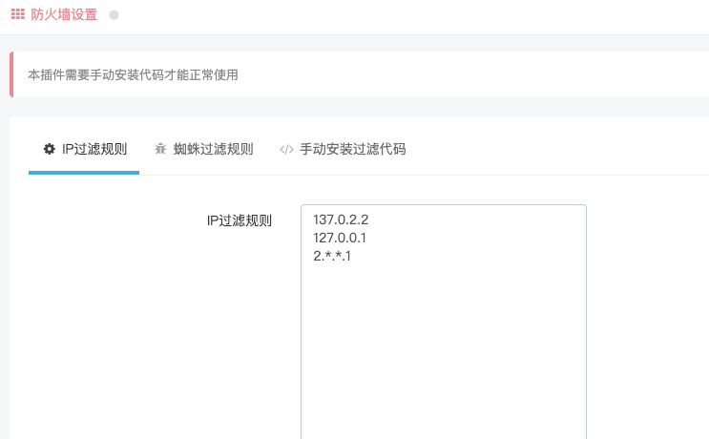The height and width of the screenshot is (439, 709).
Task: Place cursor on the 127.0.0.1 line
Action: (340, 238)
